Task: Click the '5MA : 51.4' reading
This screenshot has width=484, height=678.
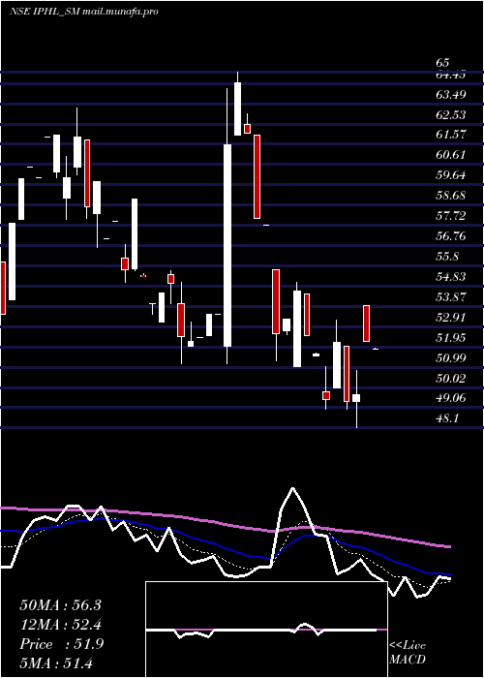Action: pos(56,663)
